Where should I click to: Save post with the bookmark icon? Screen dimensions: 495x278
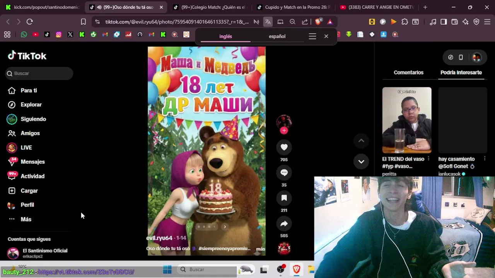pyautogui.click(x=284, y=198)
